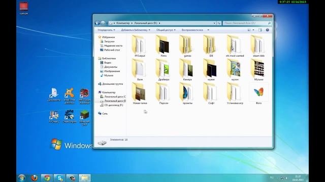Select the nfs most wanted folder

235,46
